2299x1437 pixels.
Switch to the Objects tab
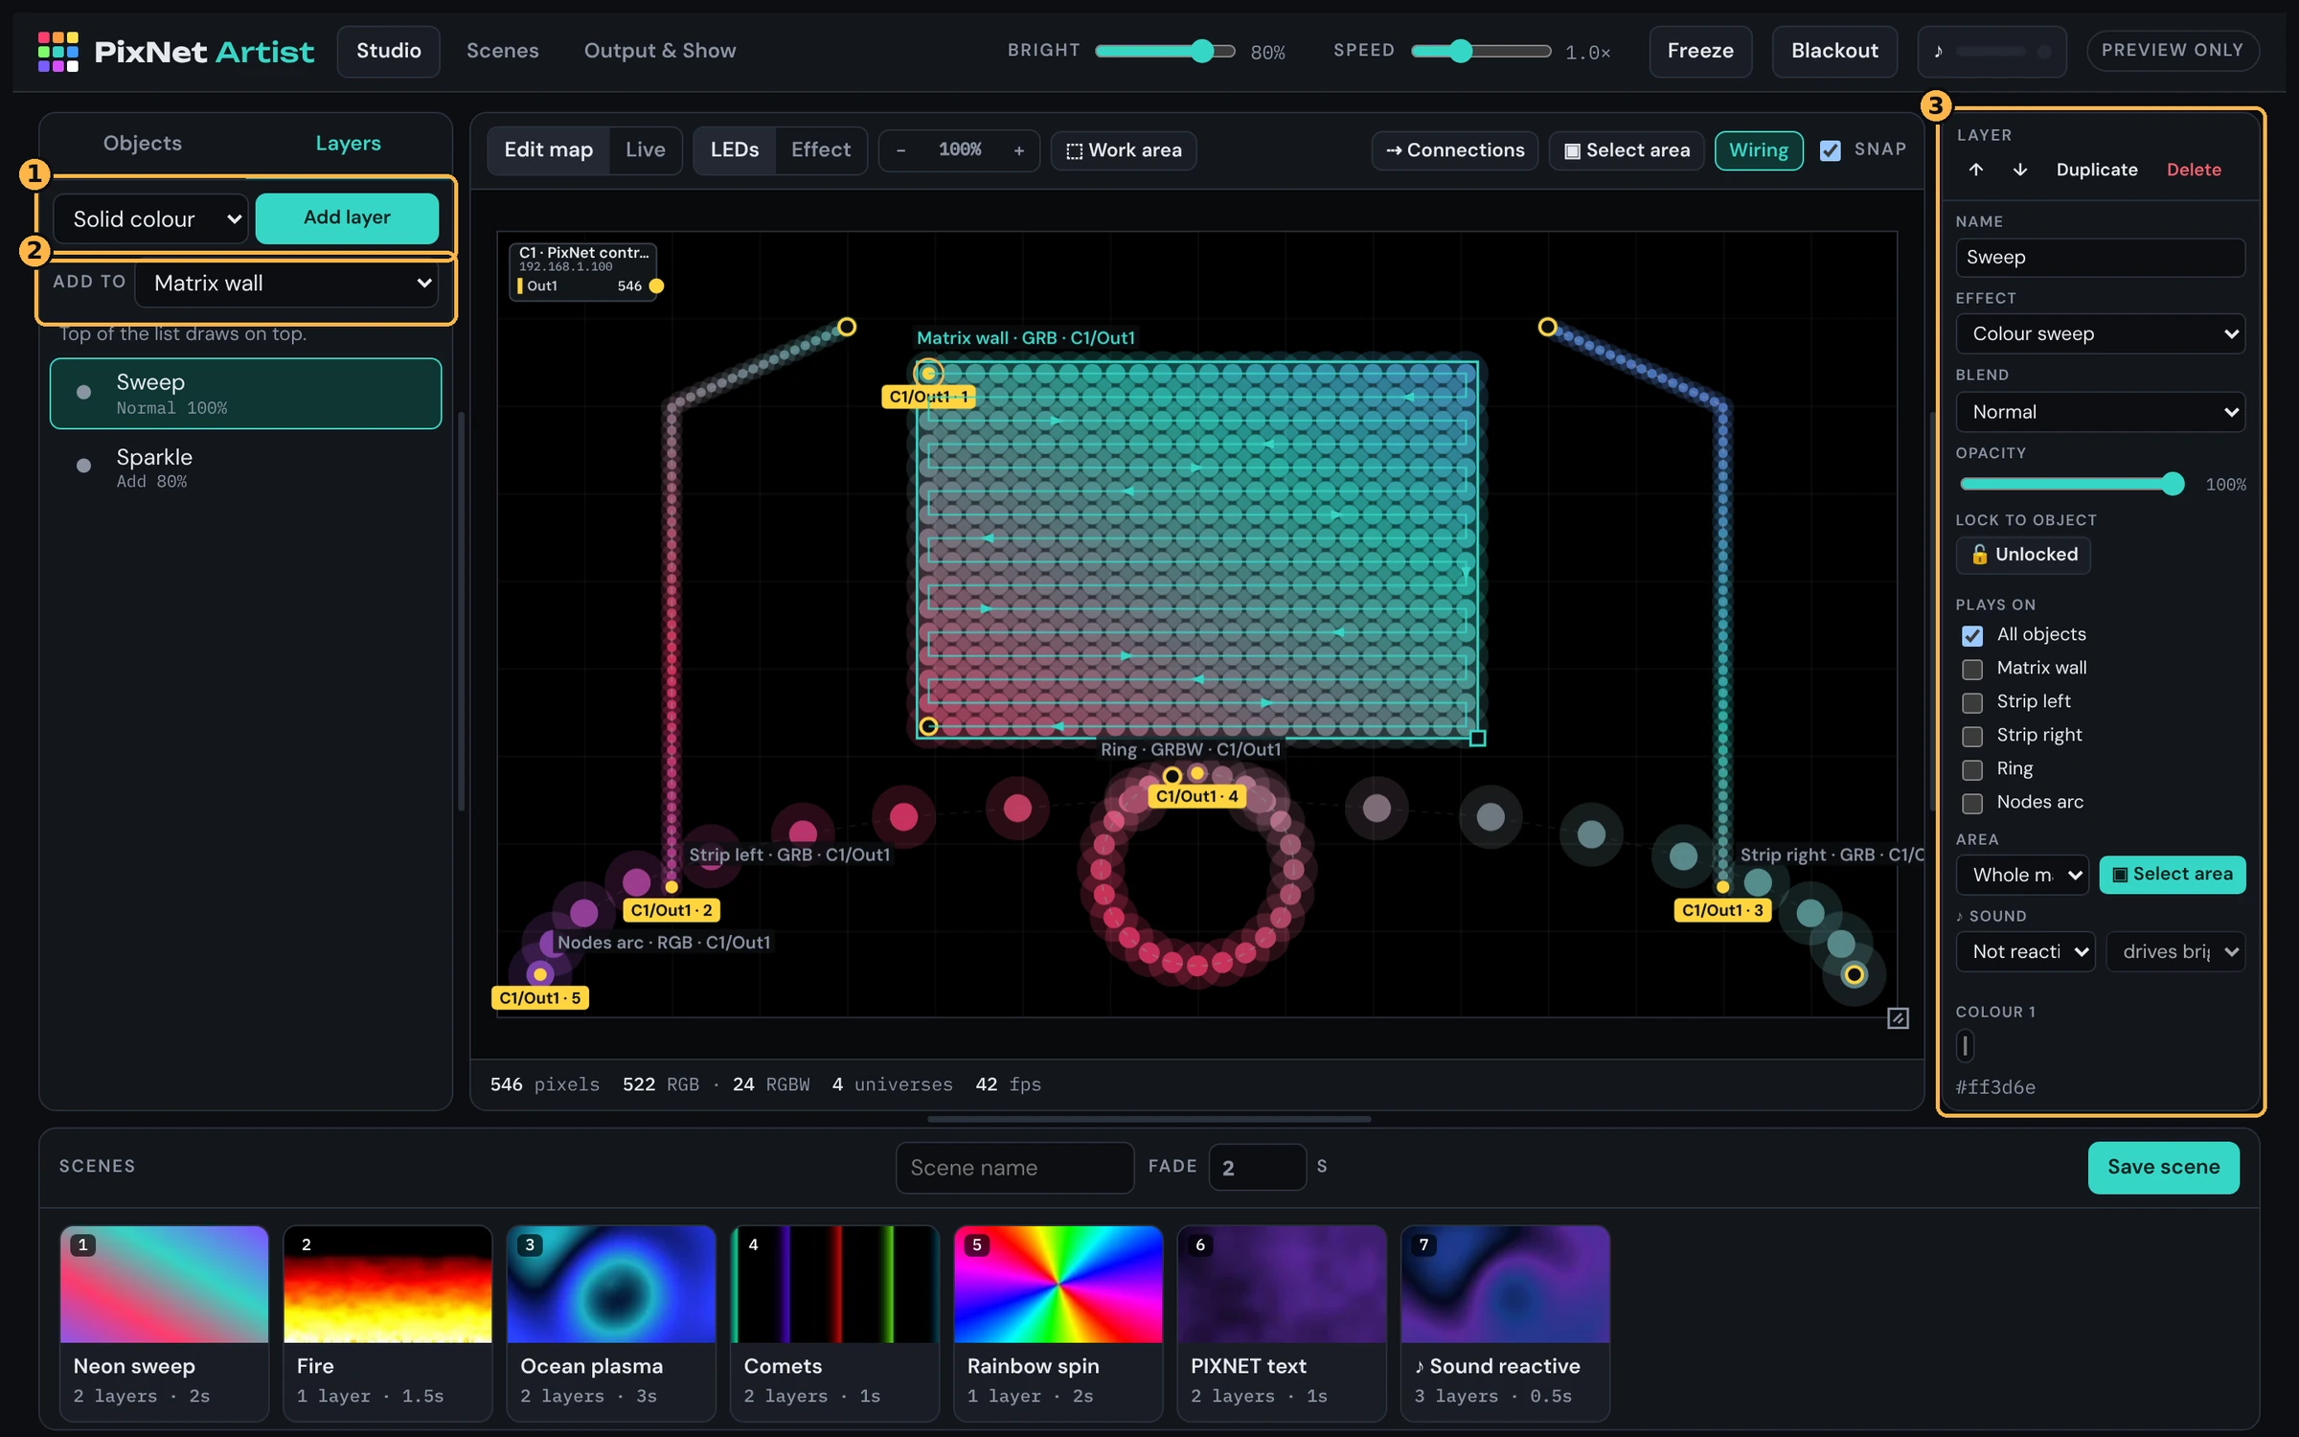[142, 144]
